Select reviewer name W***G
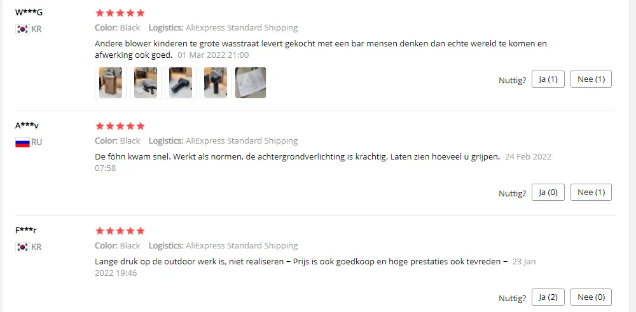Viewport: 636px width, 312px height. point(29,13)
